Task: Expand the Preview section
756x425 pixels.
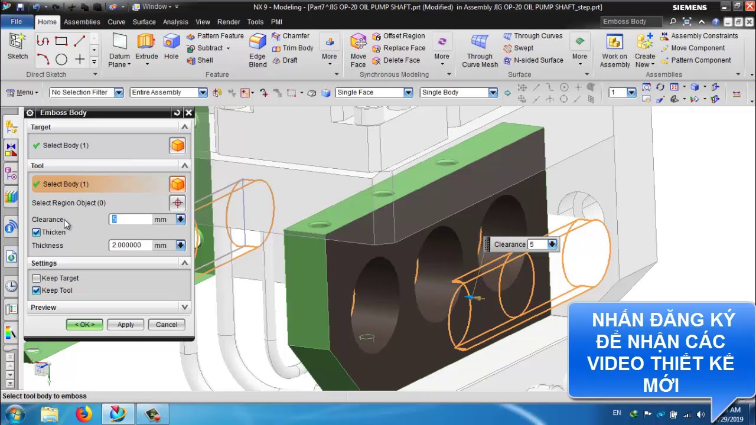Action: [185, 308]
